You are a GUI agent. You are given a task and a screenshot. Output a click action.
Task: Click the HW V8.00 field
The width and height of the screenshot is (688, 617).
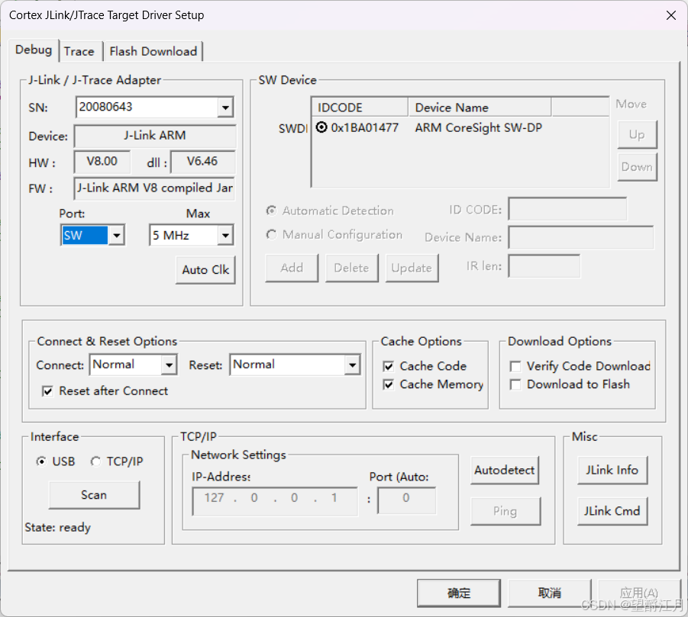[102, 162]
